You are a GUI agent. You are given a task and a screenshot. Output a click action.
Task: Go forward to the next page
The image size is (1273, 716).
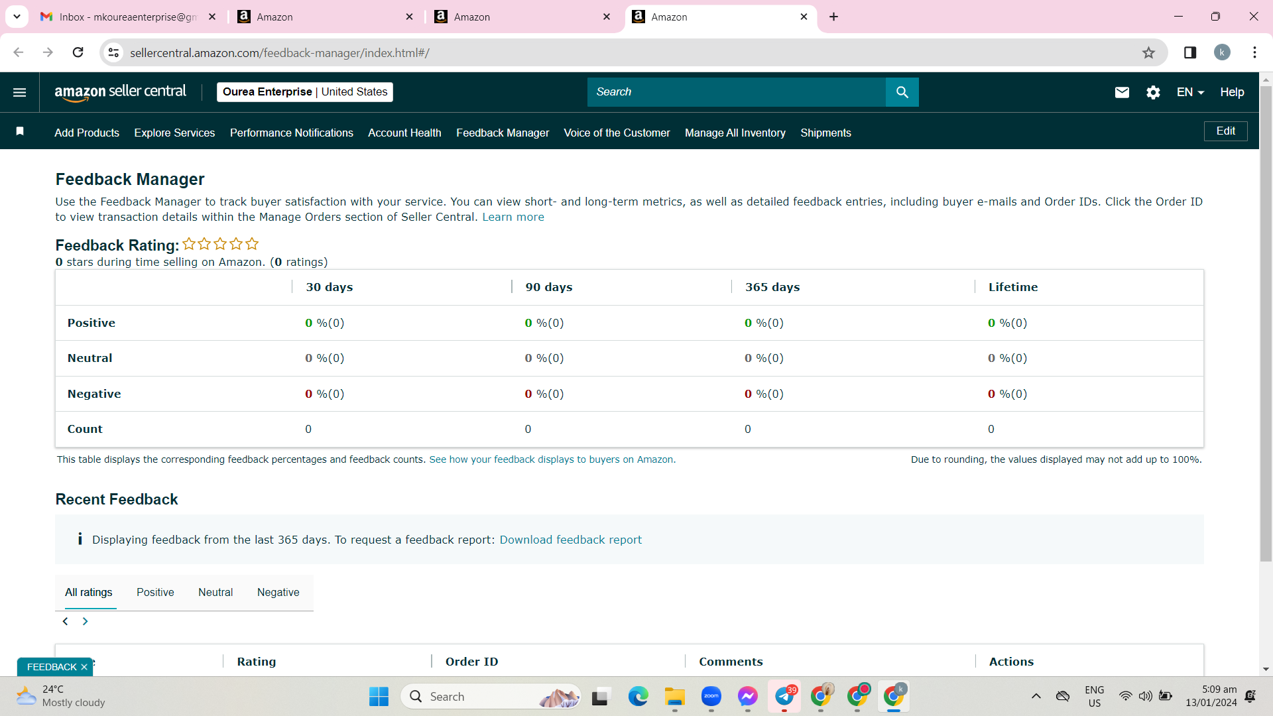point(48,52)
